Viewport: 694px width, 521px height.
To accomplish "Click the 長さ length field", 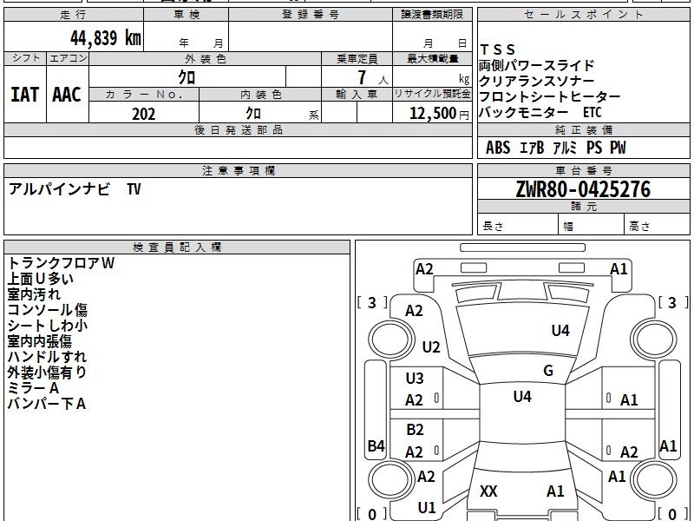I will (x=518, y=225).
